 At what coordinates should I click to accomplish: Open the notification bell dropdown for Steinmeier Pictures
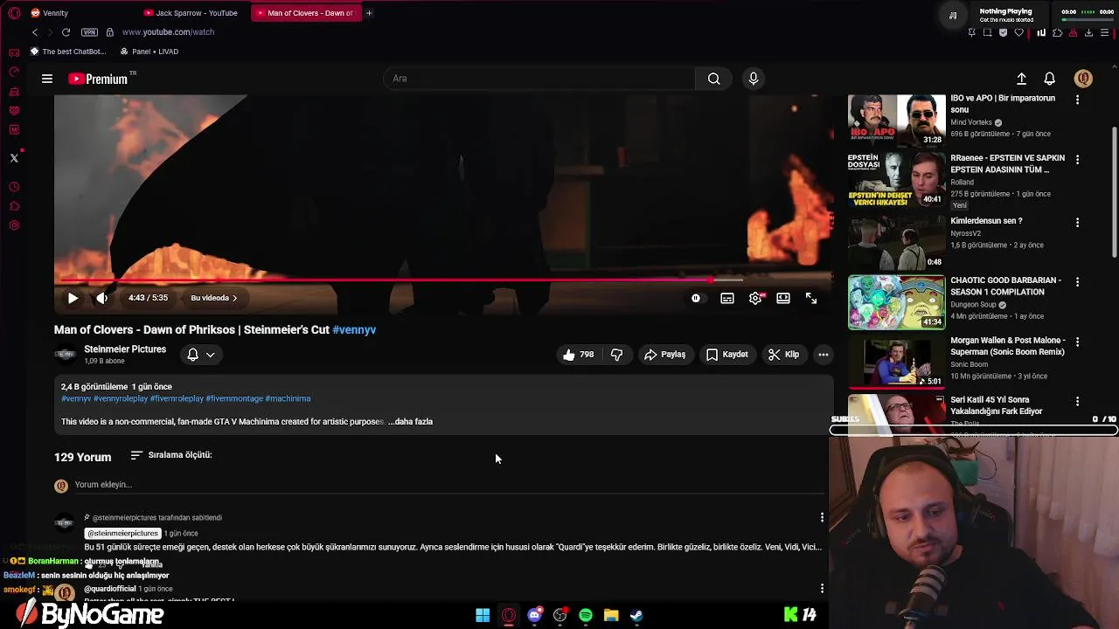[201, 355]
